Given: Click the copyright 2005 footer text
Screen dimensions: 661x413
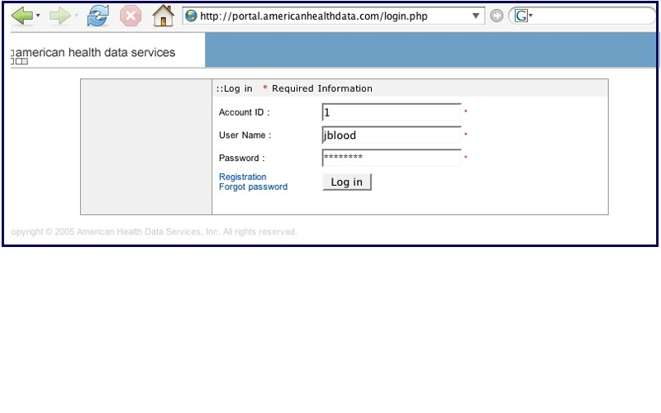Looking at the screenshot, I should 155,232.
